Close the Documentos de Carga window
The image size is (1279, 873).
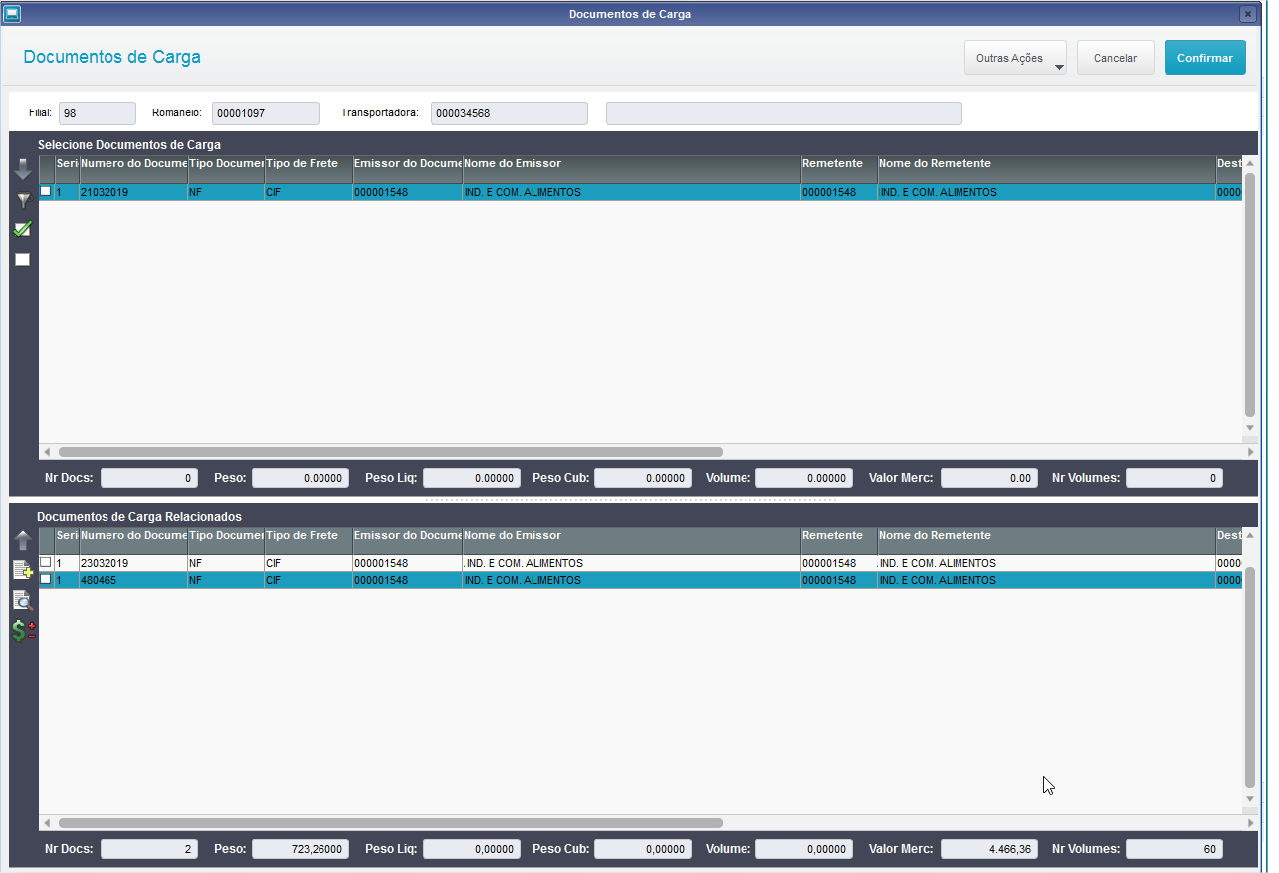pos(1247,14)
